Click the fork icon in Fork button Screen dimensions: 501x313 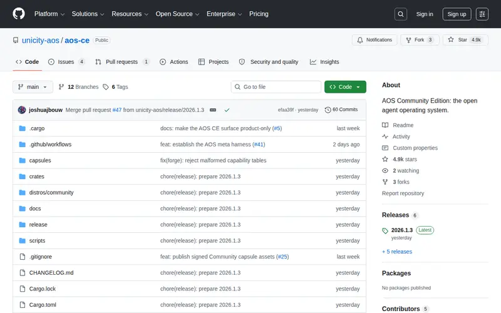(x=408, y=40)
